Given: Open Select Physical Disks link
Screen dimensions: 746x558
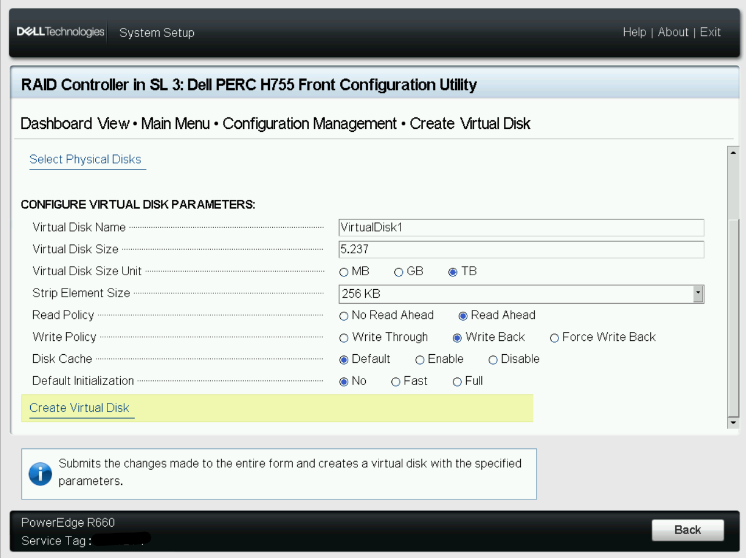Looking at the screenshot, I should (85, 159).
